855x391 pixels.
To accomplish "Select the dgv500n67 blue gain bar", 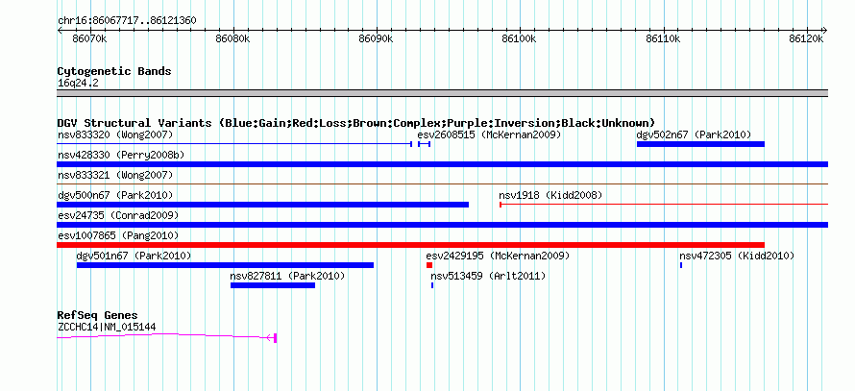I will pos(263,205).
